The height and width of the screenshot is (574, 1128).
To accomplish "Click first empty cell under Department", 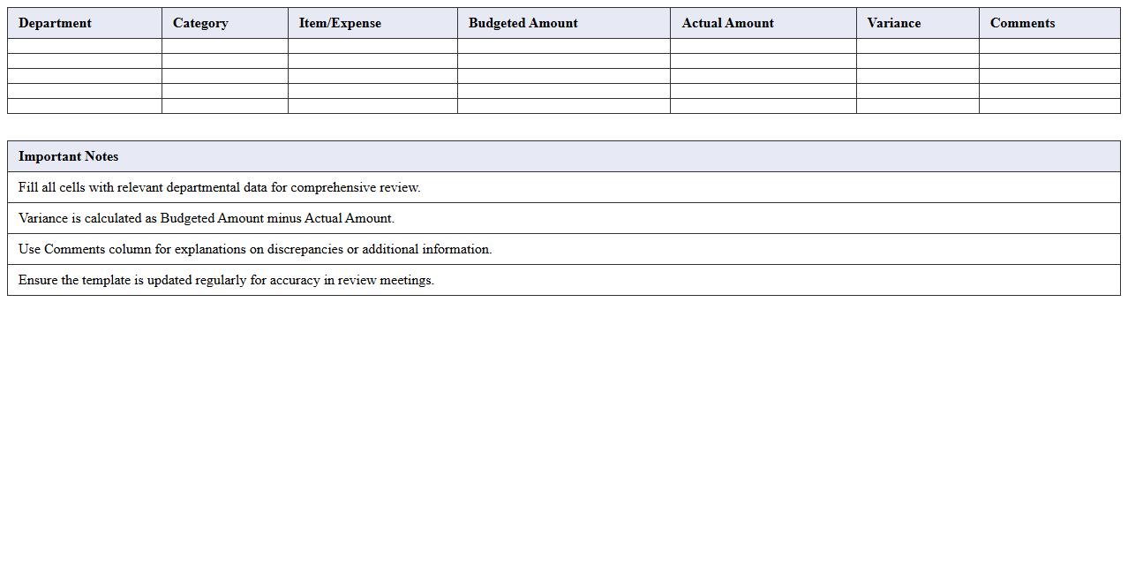I will [84, 46].
